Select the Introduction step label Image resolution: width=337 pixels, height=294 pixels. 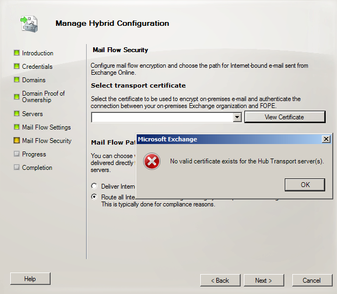coord(38,53)
